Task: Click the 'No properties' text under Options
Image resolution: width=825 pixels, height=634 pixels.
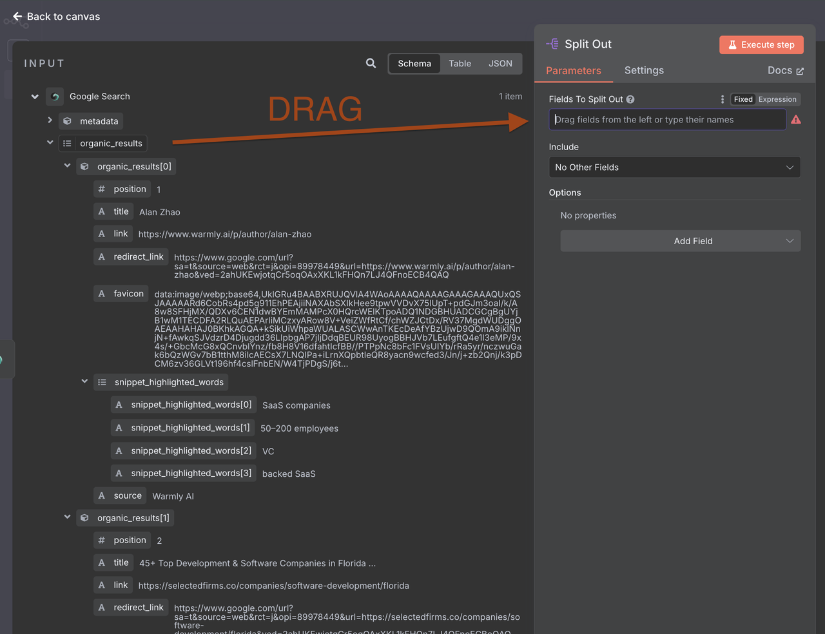Action: coord(588,215)
